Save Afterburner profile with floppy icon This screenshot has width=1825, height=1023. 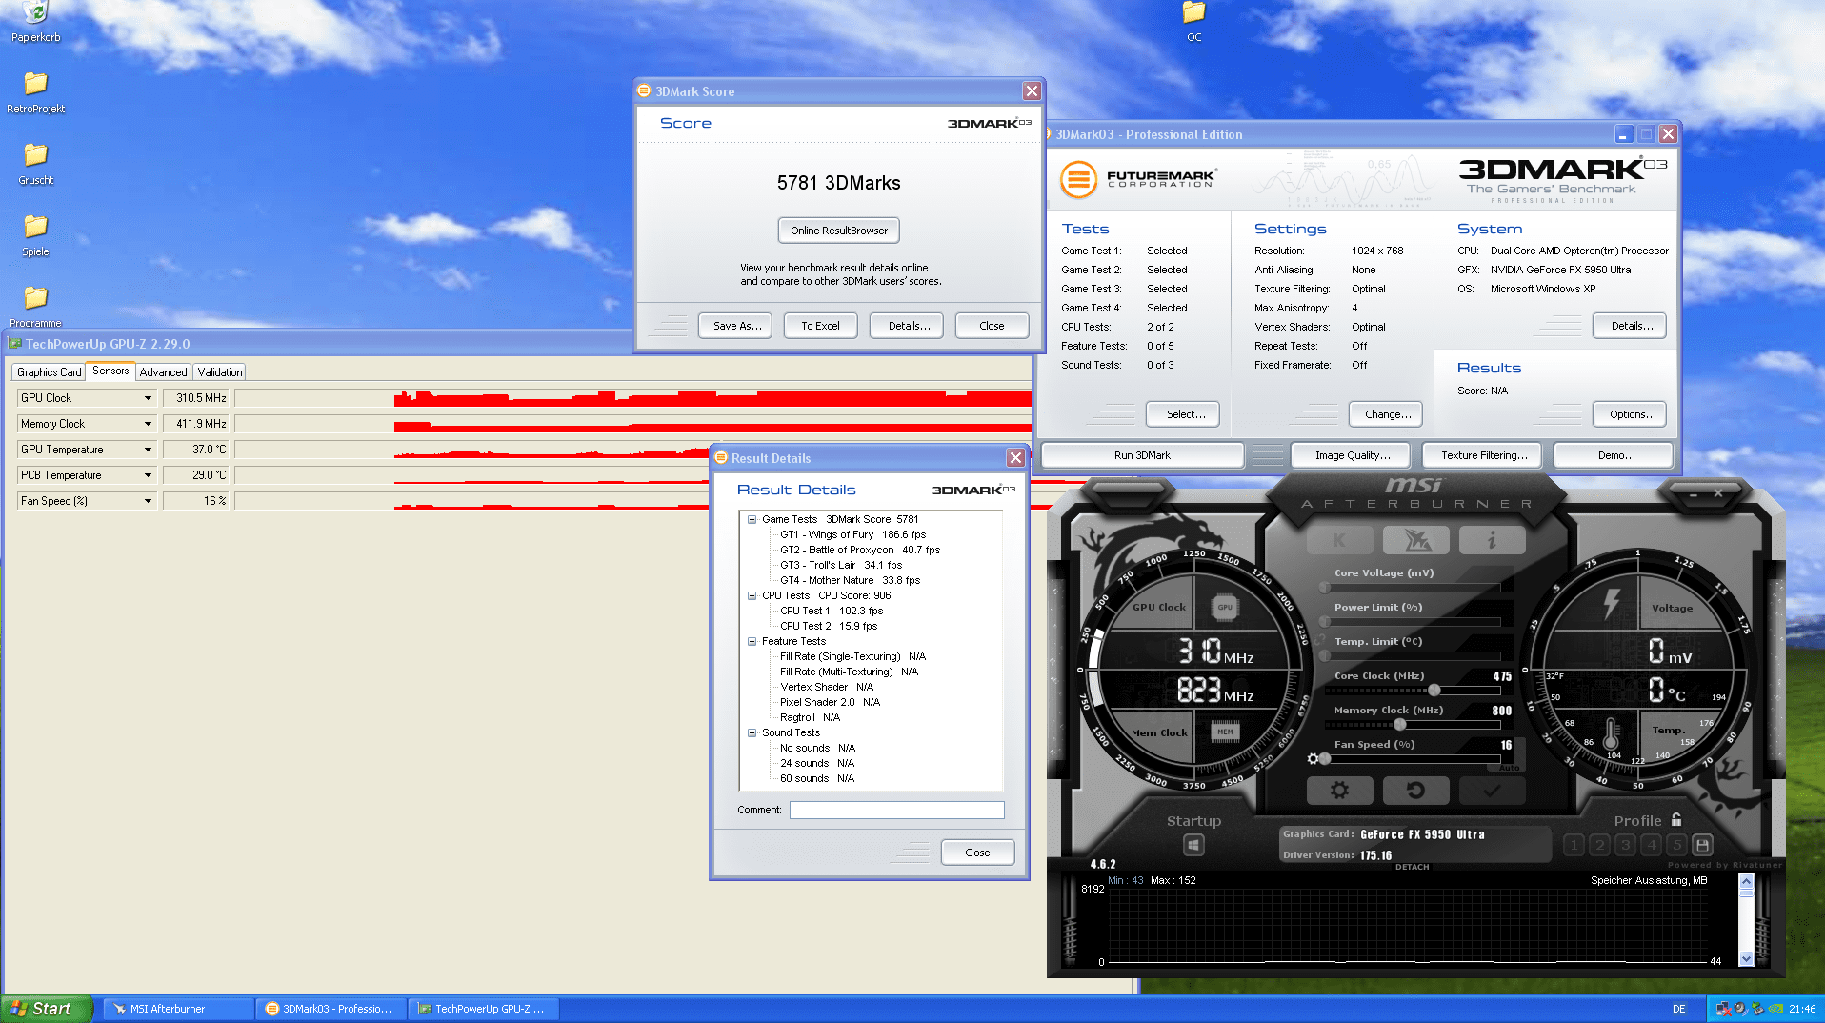1702,845
